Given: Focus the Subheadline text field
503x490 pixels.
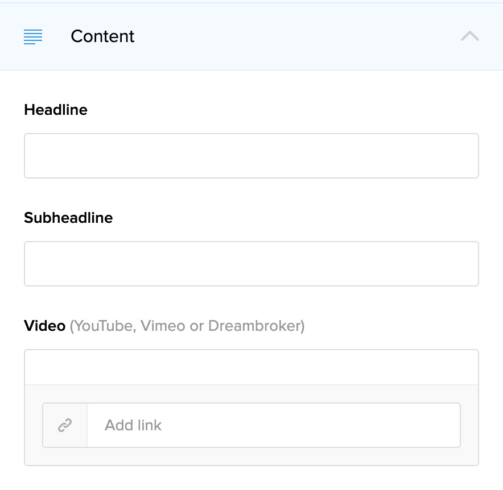Looking at the screenshot, I should (x=251, y=264).
